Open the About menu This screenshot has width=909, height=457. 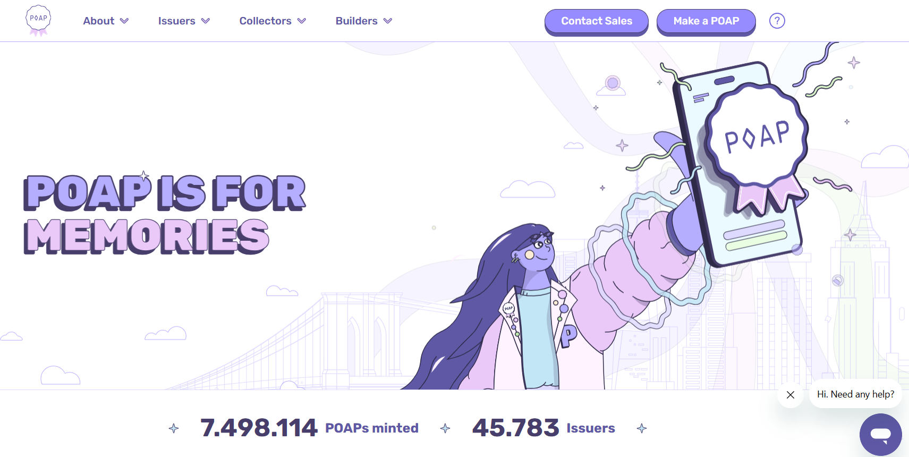(106, 21)
